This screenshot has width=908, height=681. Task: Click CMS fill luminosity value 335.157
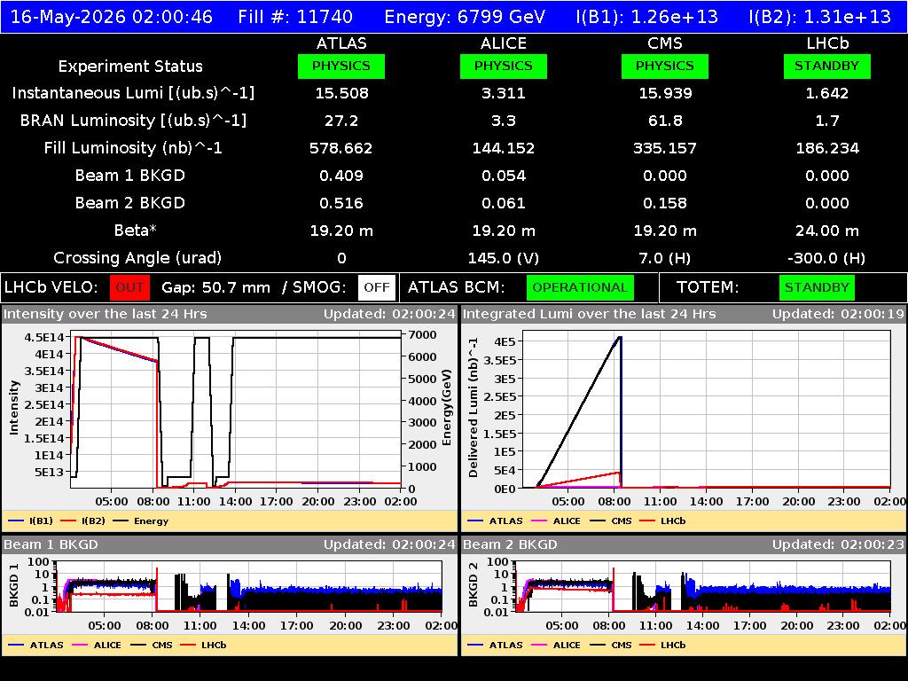[665, 148]
